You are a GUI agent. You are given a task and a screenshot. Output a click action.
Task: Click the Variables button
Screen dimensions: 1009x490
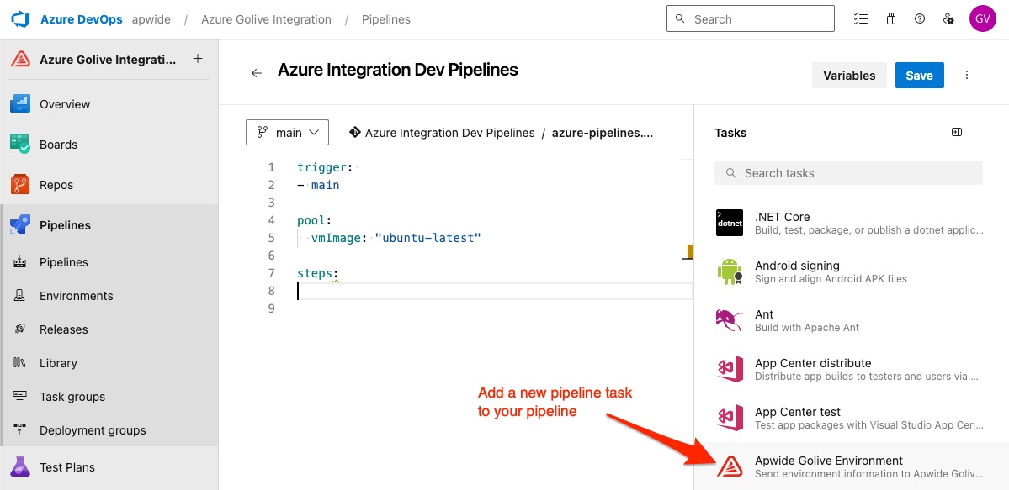coord(849,76)
